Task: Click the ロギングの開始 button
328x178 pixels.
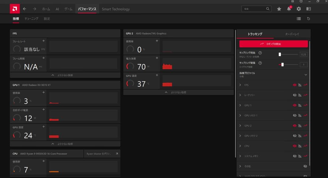Action: click(x=273, y=44)
